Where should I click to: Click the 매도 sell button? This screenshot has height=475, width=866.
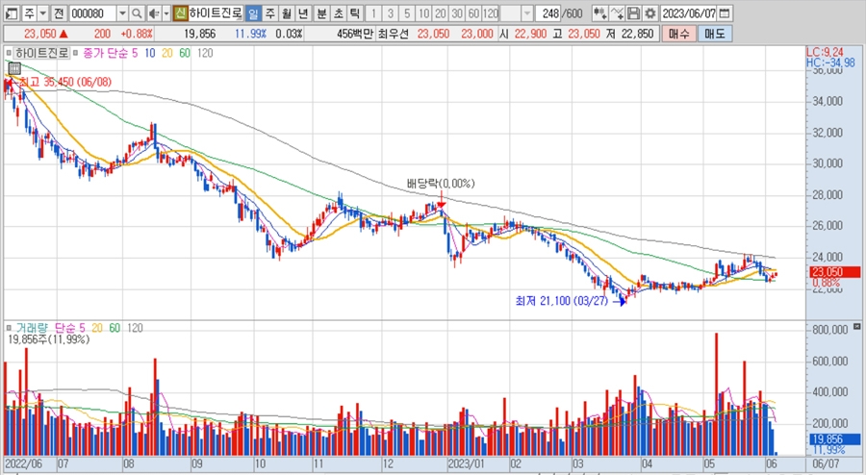tap(714, 34)
